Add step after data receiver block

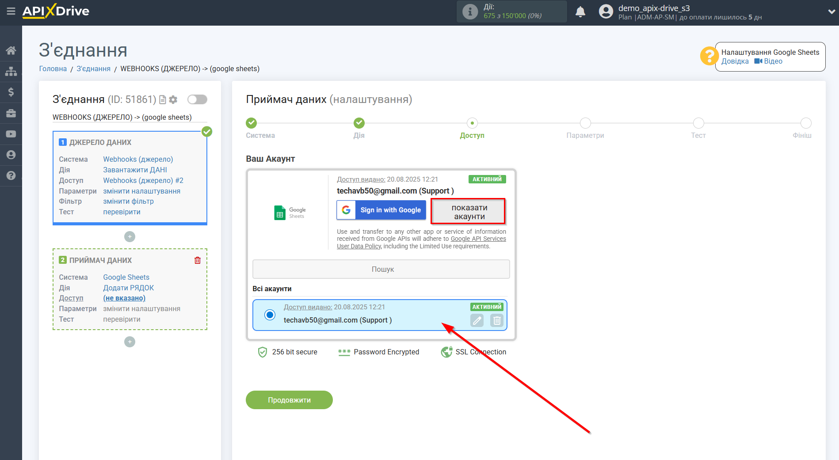coord(130,342)
